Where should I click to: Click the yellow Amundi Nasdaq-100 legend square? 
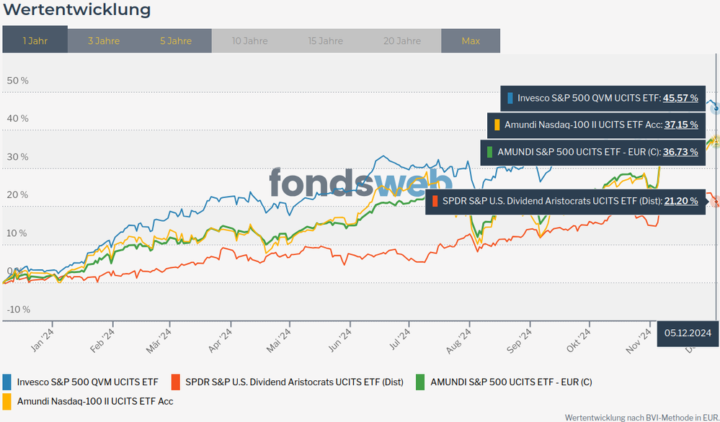[7, 400]
